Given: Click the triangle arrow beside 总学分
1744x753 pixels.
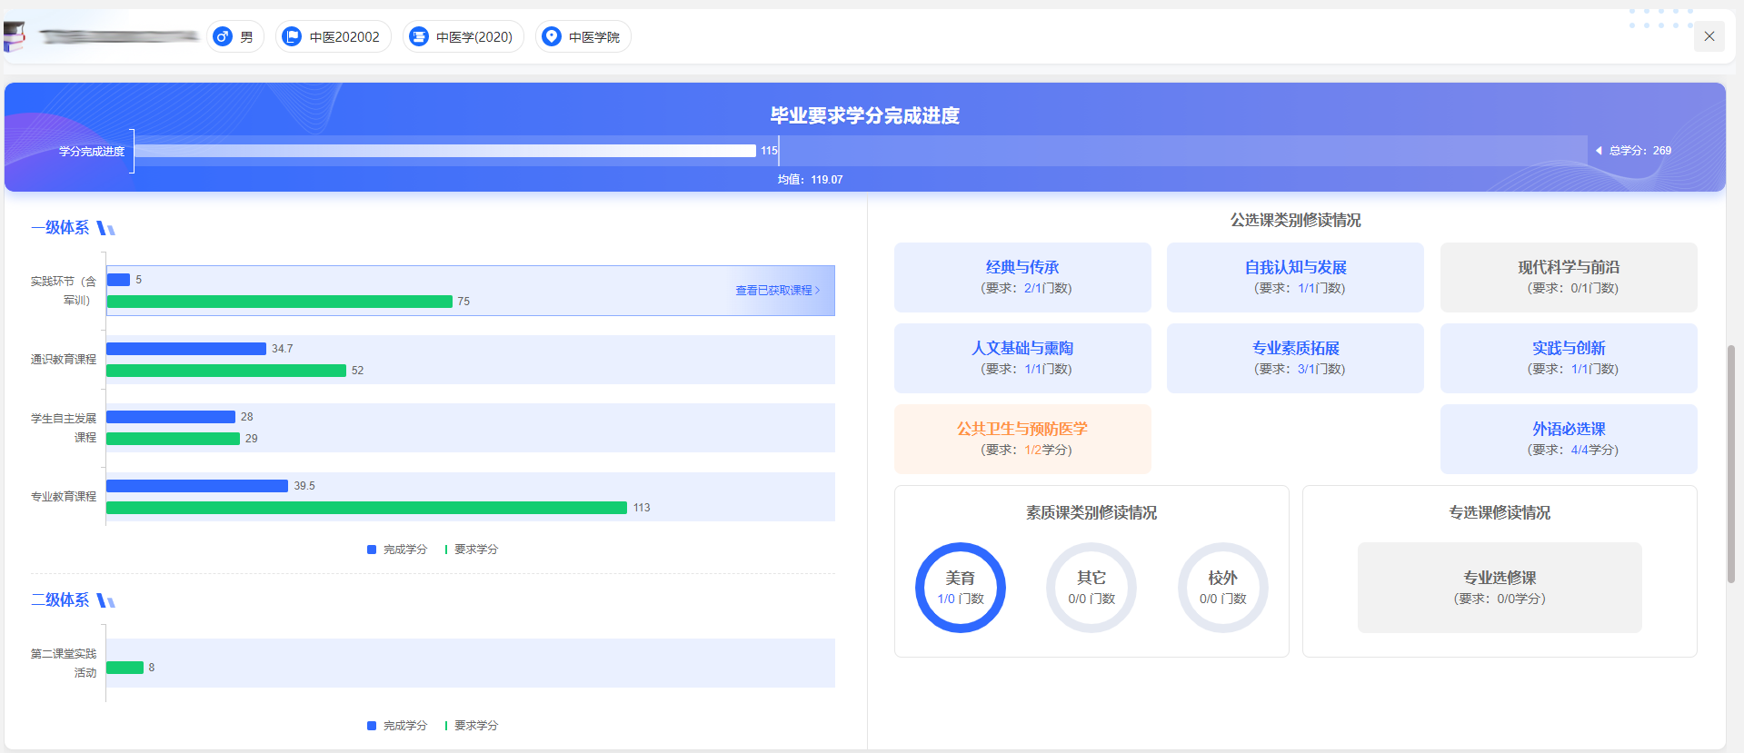Looking at the screenshot, I should (1599, 151).
